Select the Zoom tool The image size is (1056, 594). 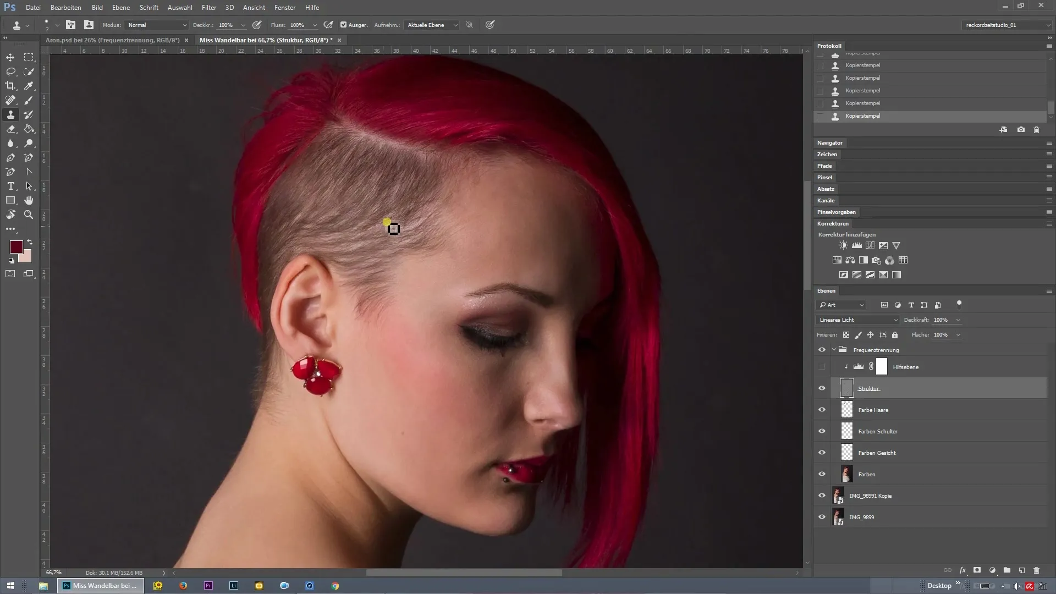pyautogui.click(x=29, y=215)
